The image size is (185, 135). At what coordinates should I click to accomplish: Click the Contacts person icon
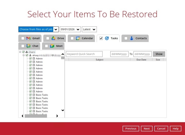(x=132, y=38)
